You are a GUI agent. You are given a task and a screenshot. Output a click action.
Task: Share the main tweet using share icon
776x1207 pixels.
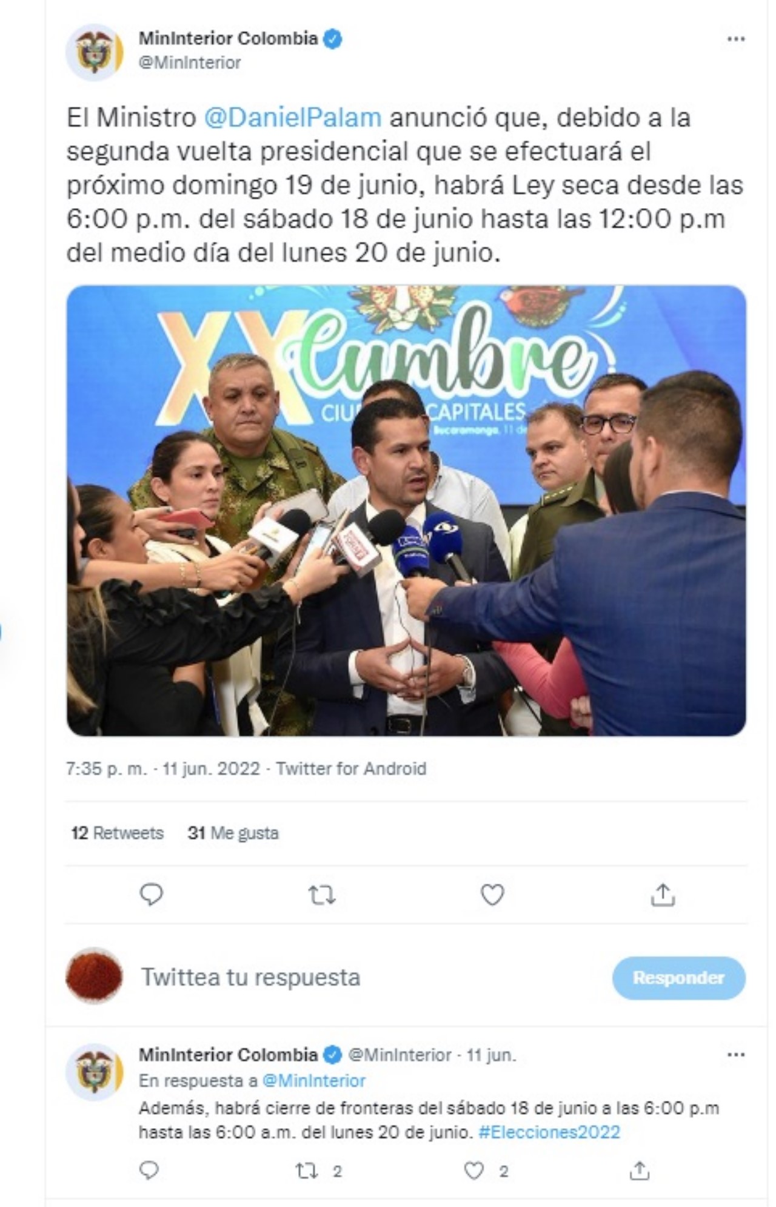pyautogui.click(x=663, y=895)
